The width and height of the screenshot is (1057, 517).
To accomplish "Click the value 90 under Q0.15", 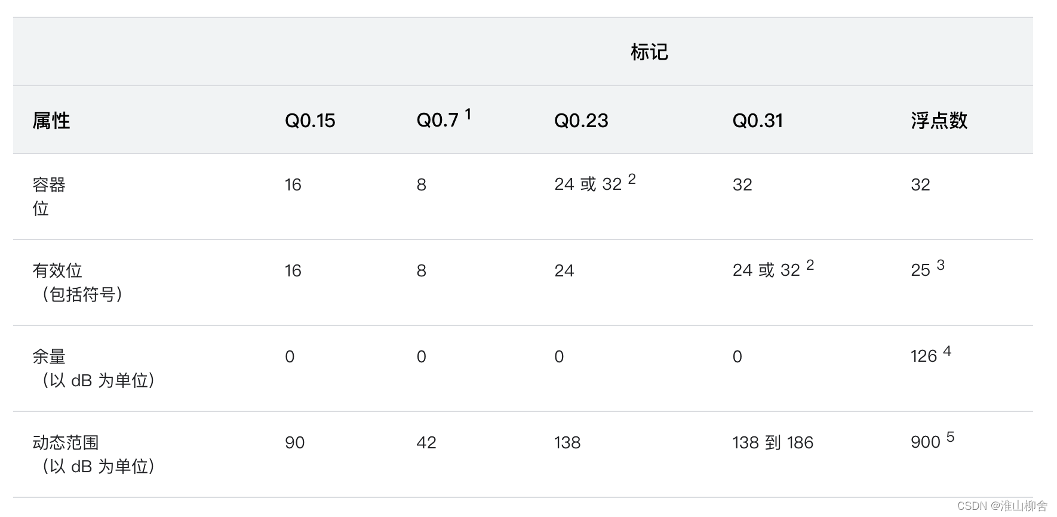I will 295,442.
